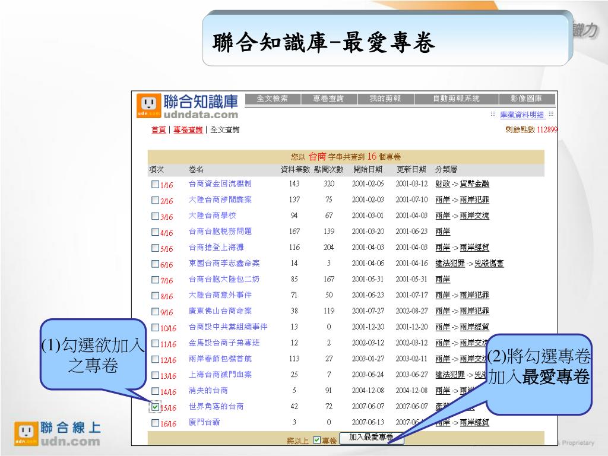Open the 廣東佛山台商命案 volume
Image resolution: width=608 pixels, height=456 pixels.
pos(220,311)
